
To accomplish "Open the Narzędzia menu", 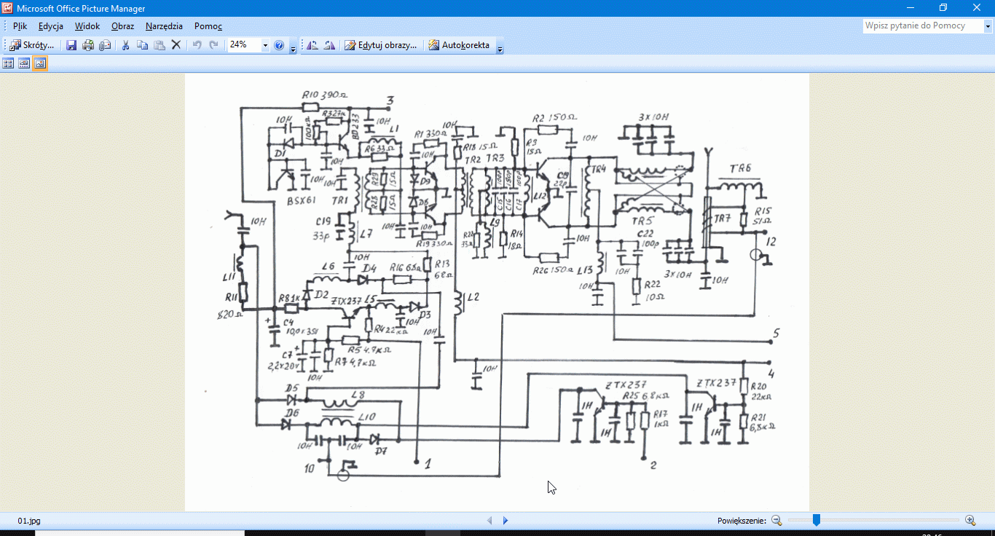I will [164, 26].
